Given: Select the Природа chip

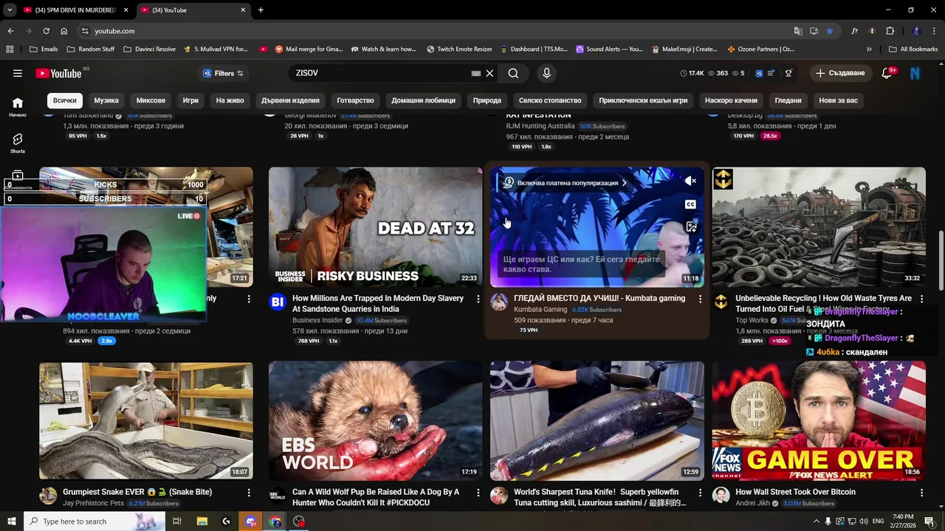Looking at the screenshot, I should (x=487, y=100).
